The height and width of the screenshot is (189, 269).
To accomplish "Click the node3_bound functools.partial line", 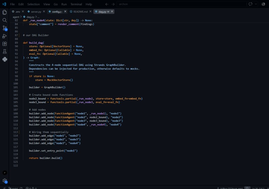I will point(74,102).
